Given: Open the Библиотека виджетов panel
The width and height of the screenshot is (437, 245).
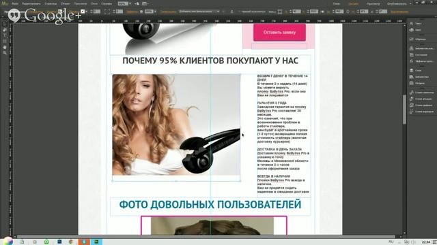Looking at the screenshot, I should click(421, 48).
